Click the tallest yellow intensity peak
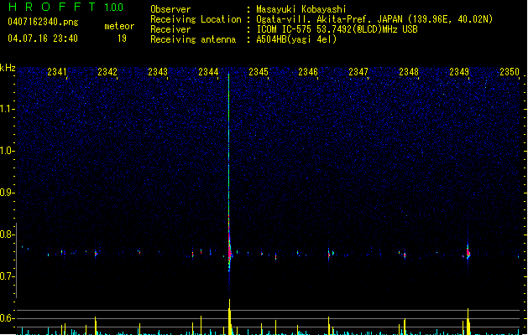The width and height of the screenshot is (528, 335). (x=230, y=317)
